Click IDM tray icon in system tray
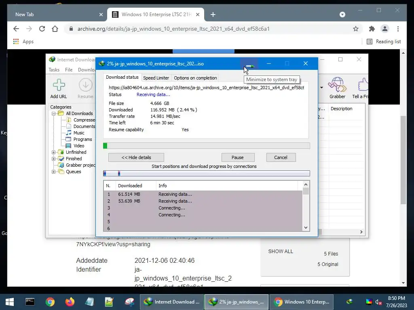 pyautogui.click(x=350, y=302)
